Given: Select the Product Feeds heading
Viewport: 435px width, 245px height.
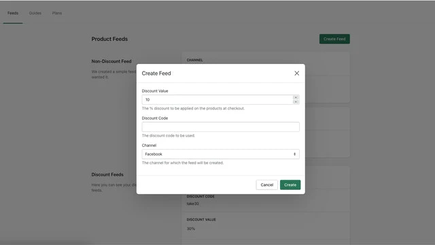Looking at the screenshot, I should (x=109, y=39).
